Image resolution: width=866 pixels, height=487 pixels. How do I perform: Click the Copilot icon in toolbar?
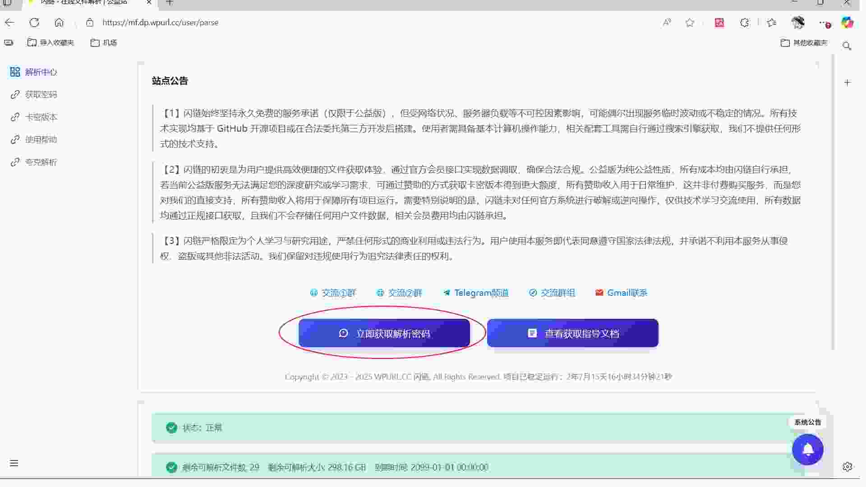click(847, 23)
